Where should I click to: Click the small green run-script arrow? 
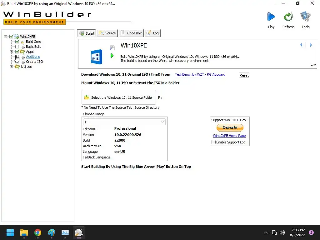[x=112, y=56]
